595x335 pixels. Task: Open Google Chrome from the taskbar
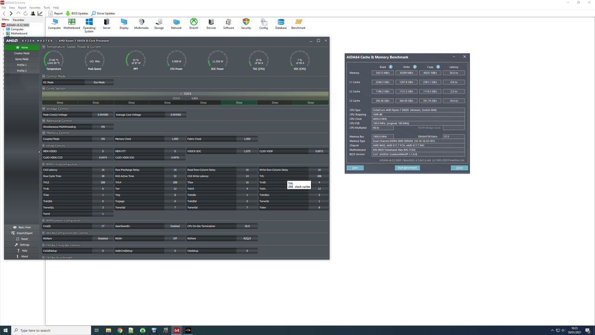pyautogui.click(x=120, y=330)
